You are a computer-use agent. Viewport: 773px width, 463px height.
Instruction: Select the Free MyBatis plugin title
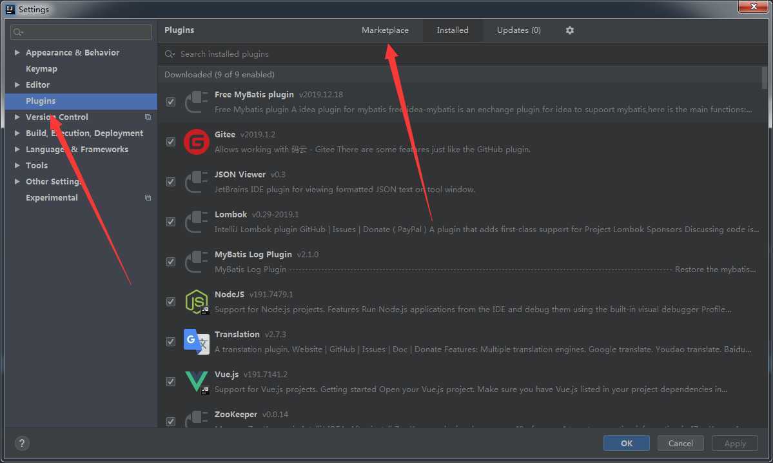(254, 94)
